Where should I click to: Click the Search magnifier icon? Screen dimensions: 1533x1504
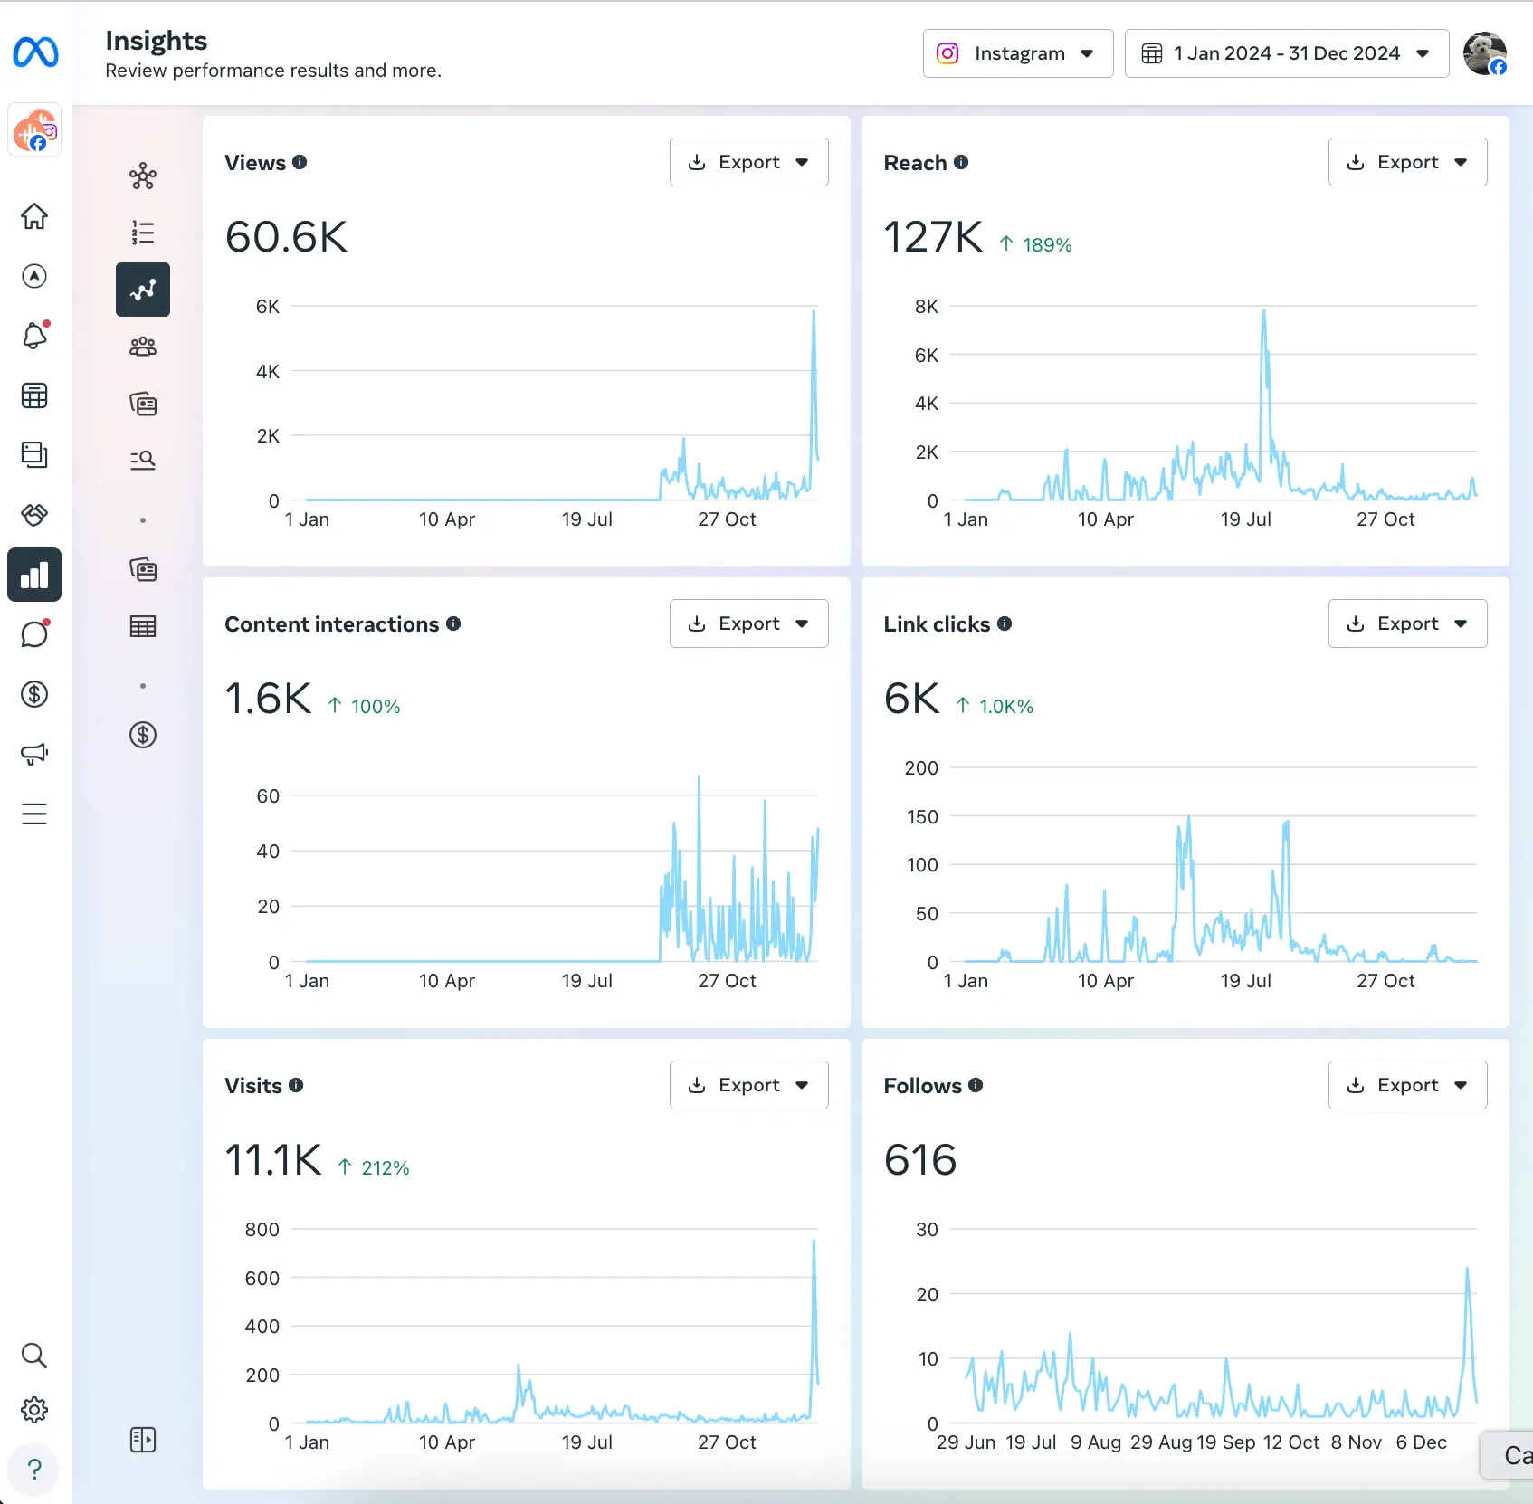[x=34, y=1355]
